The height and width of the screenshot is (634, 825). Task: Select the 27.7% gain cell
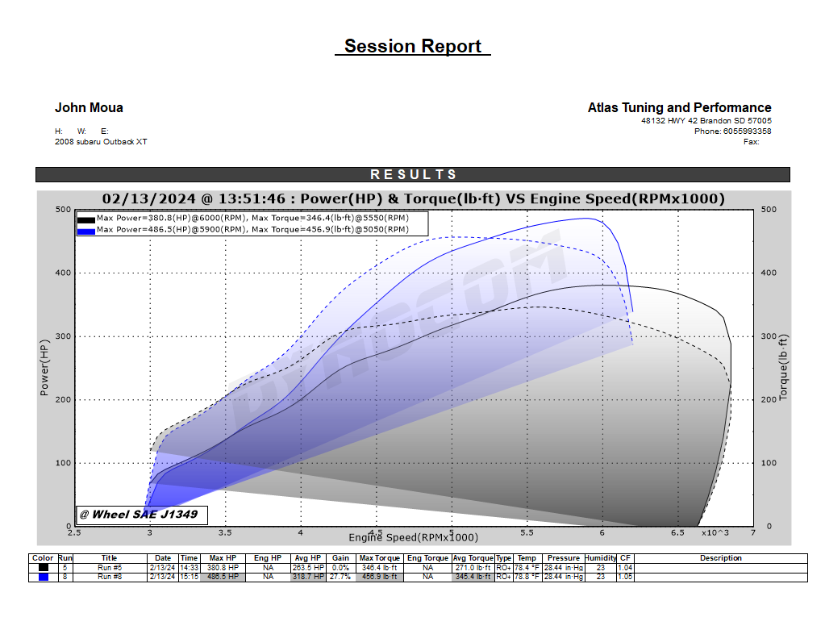pyautogui.click(x=340, y=577)
